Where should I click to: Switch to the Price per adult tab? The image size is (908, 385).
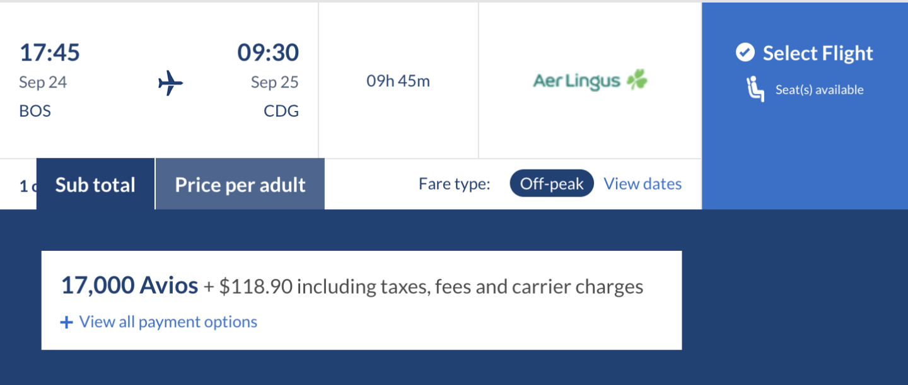point(240,185)
